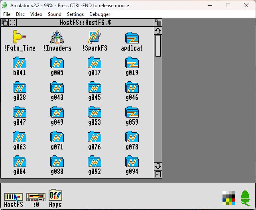Open the Disc menu

point(20,14)
